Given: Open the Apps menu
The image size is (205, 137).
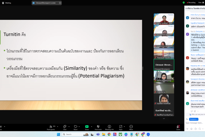Looking at the screenshot, I should pyautogui.click(x=121, y=127).
